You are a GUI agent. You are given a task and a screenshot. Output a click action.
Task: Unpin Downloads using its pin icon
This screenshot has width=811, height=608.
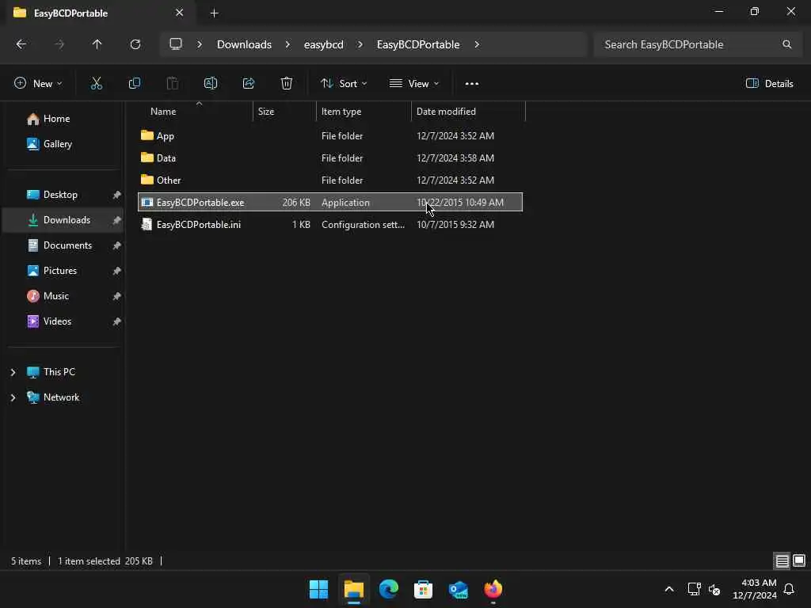tap(117, 220)
